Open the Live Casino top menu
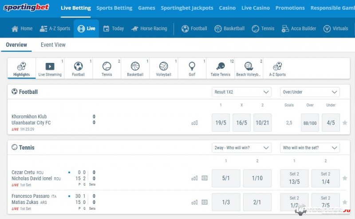Screen dimensions: 355x219 point(256,8)
